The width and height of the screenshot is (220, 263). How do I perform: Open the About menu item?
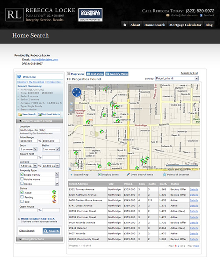coord(135,25)
